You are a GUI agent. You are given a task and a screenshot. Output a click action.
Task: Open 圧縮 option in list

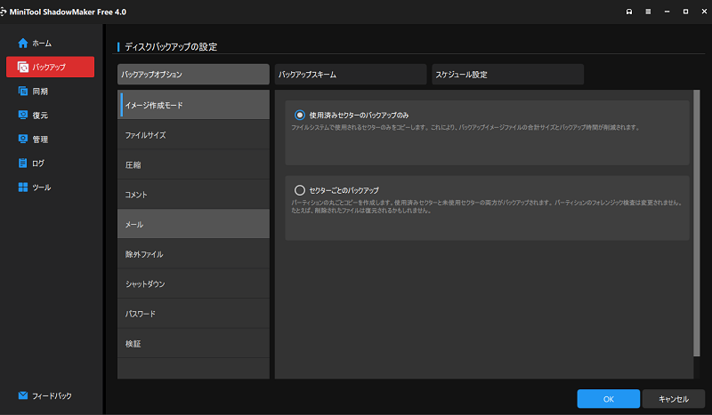[x=193, y=164]
